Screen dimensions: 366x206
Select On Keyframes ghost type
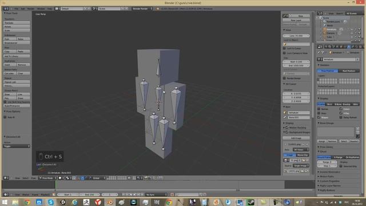point(352,157)
